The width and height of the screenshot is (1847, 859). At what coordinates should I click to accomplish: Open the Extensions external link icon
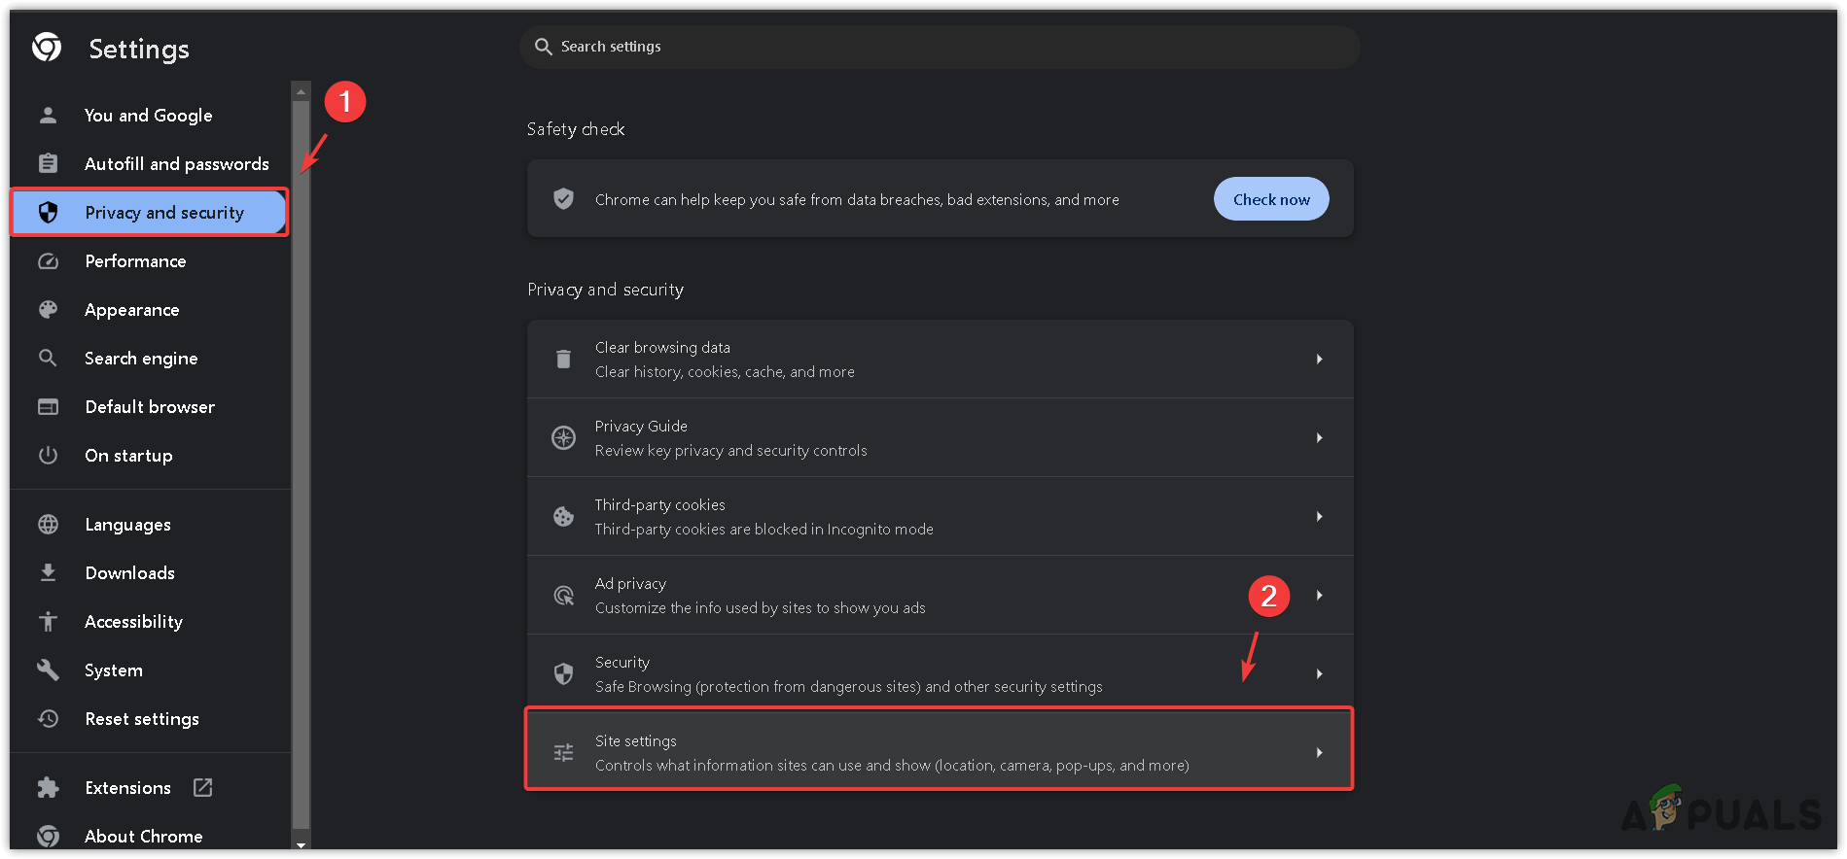[202, 788]
